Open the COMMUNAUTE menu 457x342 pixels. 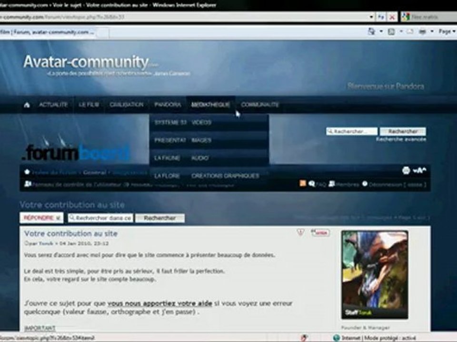click(x=260, y=104)
